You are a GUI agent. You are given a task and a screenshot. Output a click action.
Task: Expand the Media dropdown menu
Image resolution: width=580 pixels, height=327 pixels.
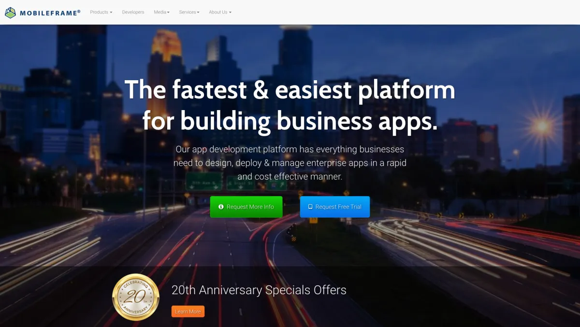point(161,12)
